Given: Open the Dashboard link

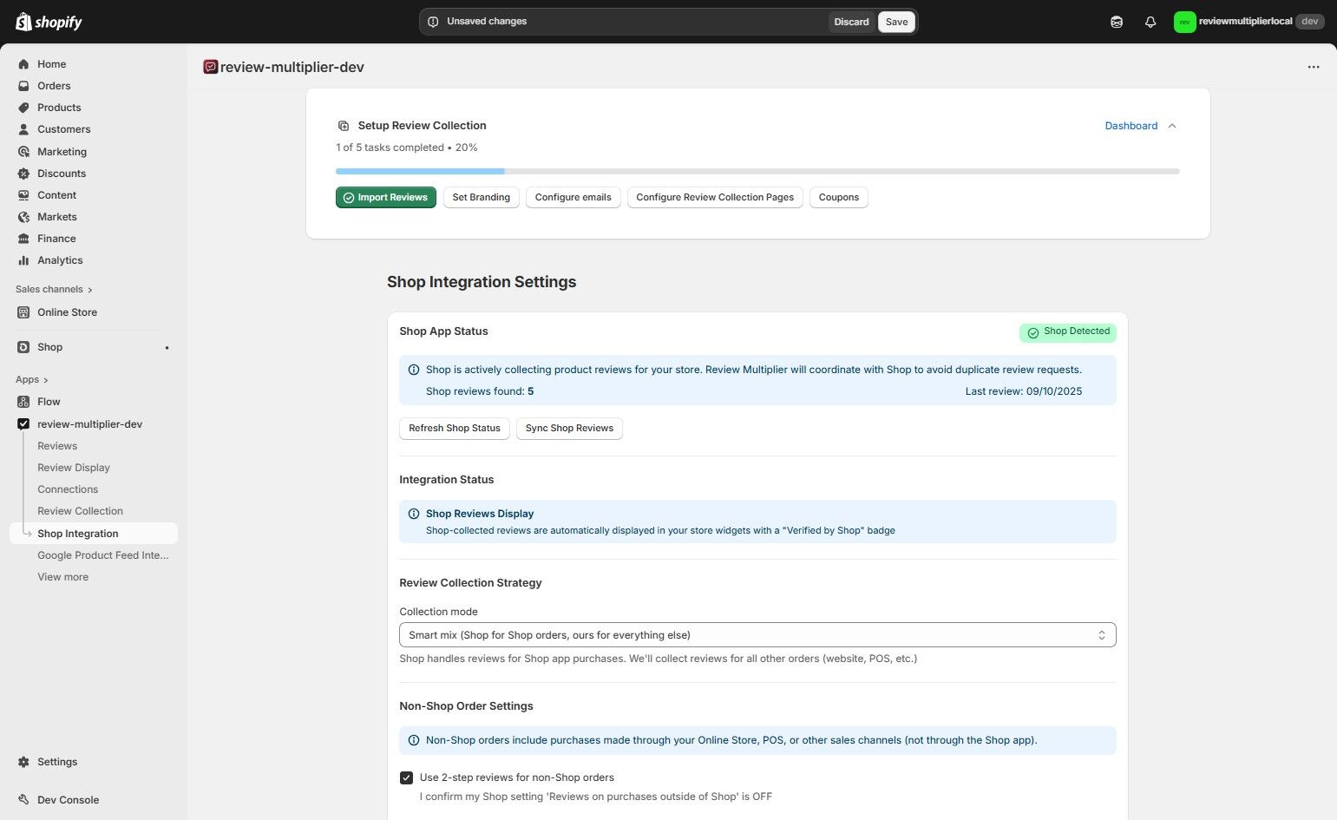Looking at the screenshot, I should [x=1131, y=126].
